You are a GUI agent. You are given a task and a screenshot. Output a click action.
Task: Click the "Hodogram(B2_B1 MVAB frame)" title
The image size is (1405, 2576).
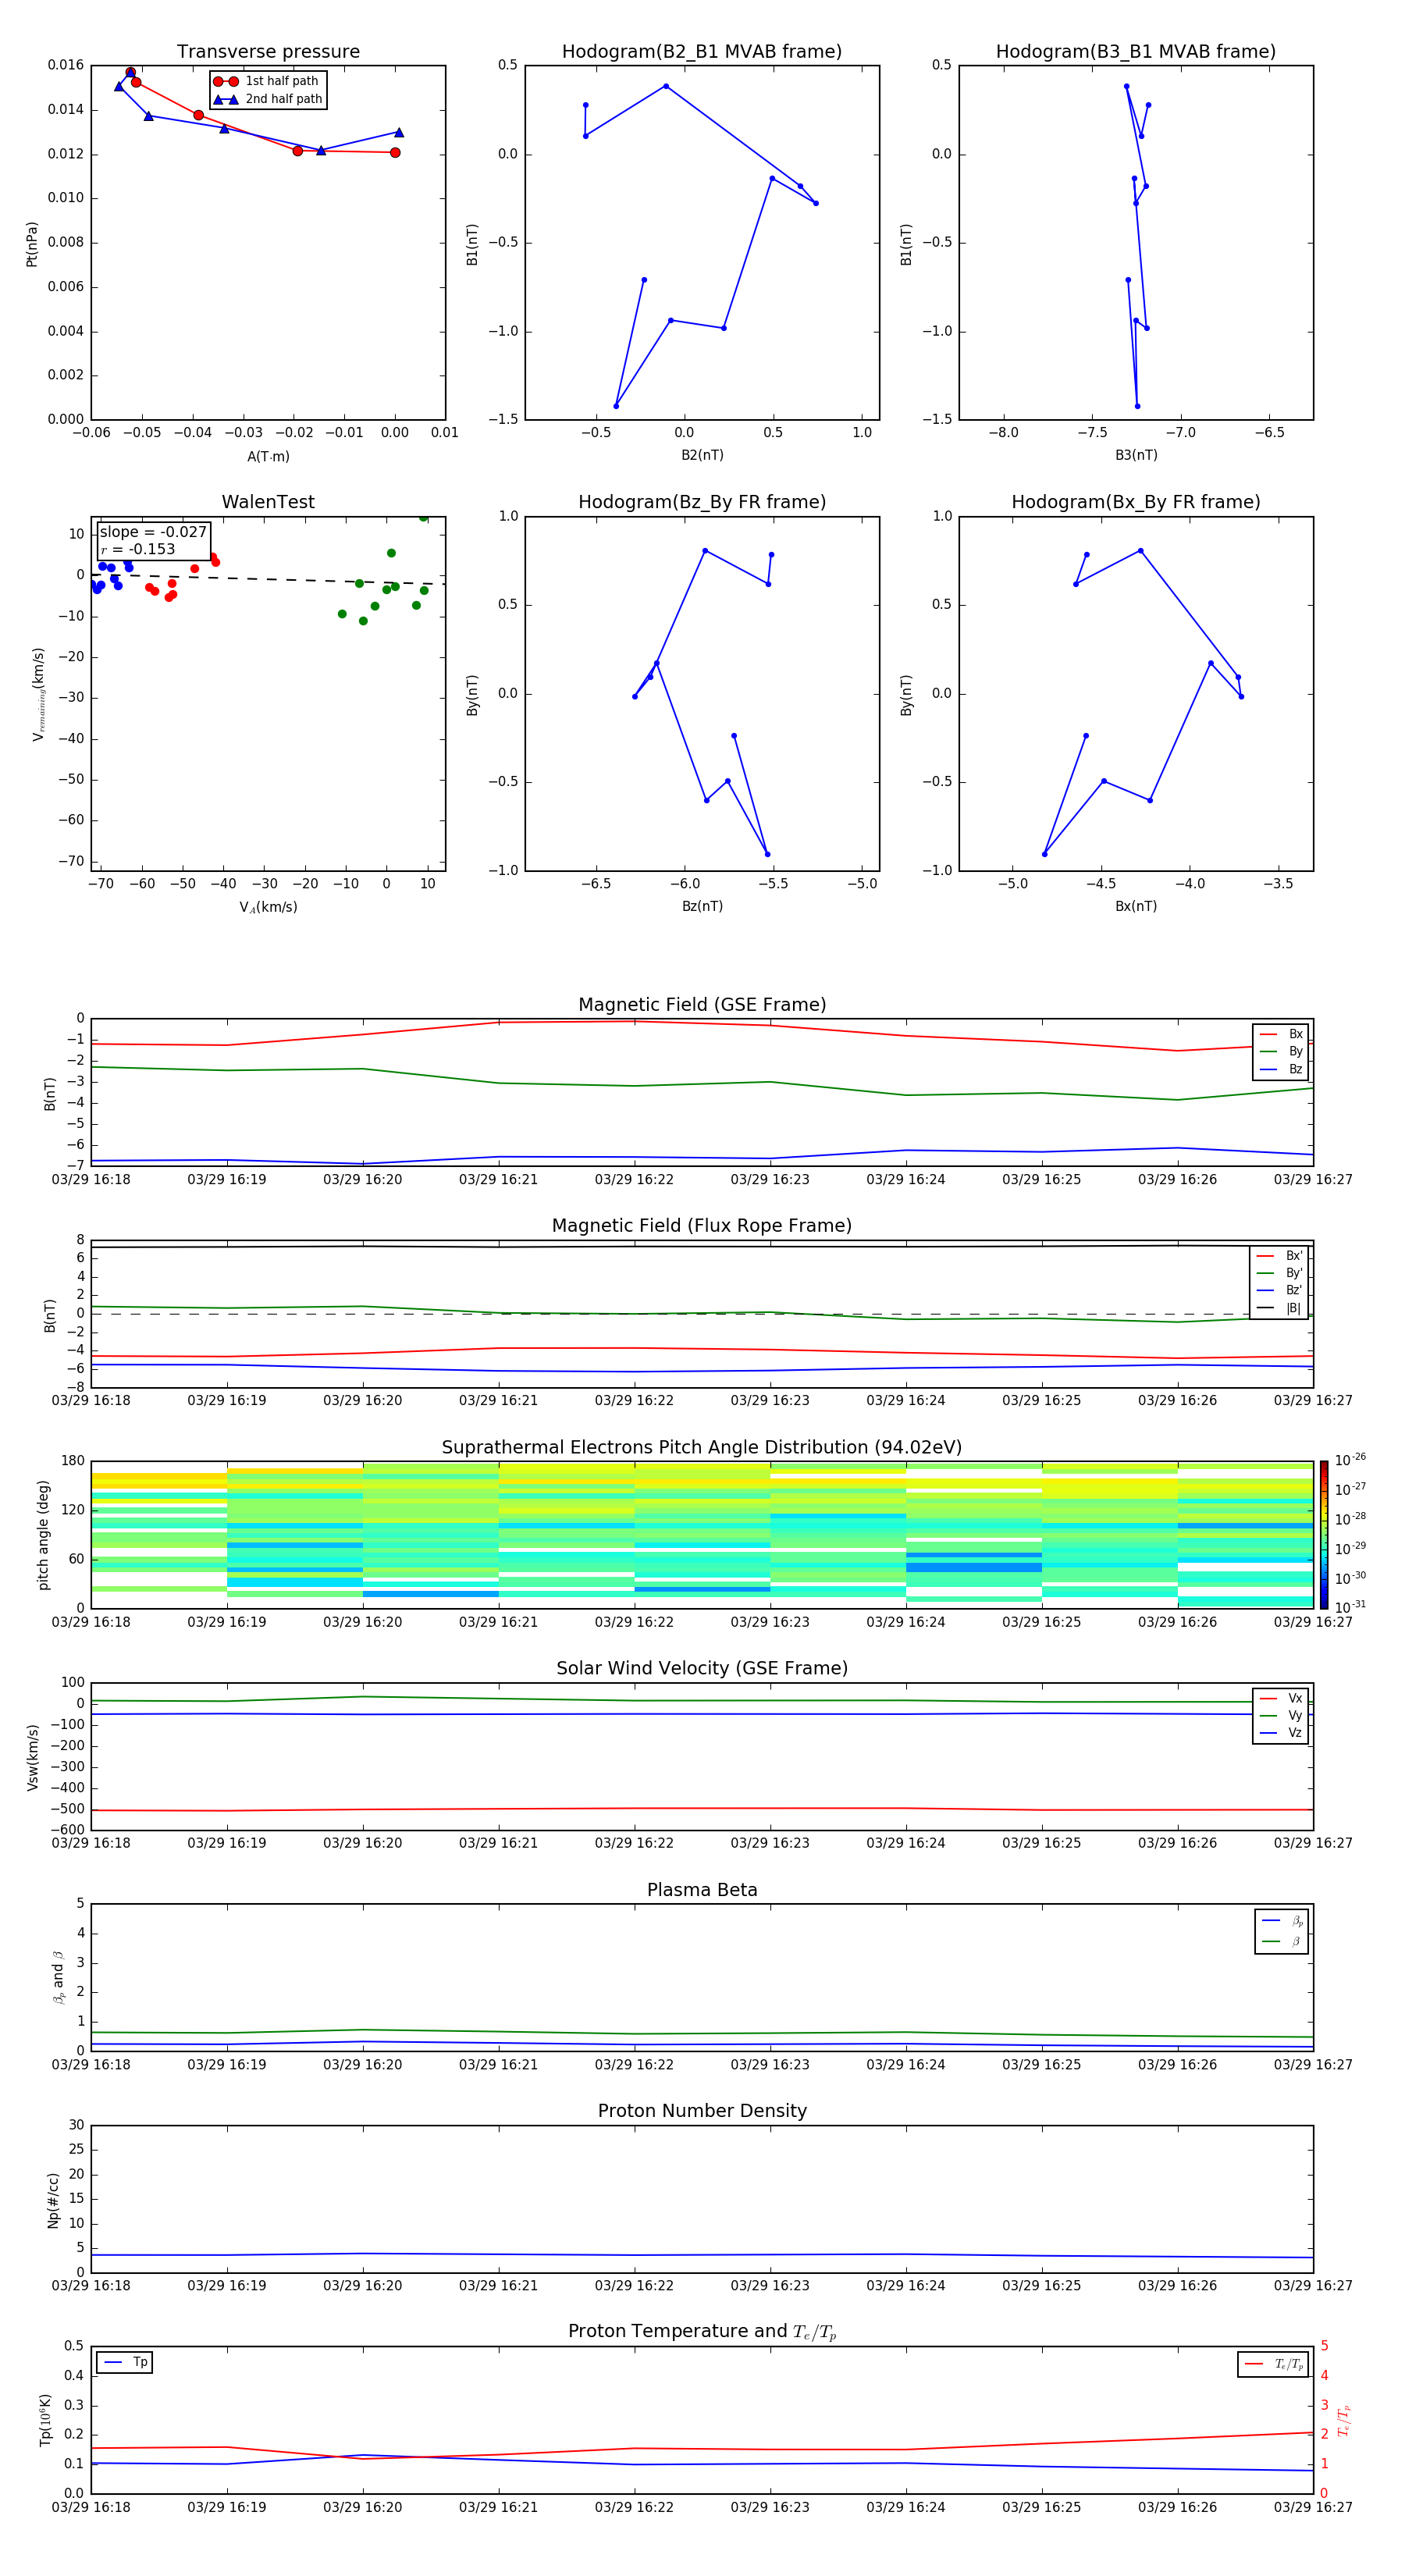[x=702, y=52]
